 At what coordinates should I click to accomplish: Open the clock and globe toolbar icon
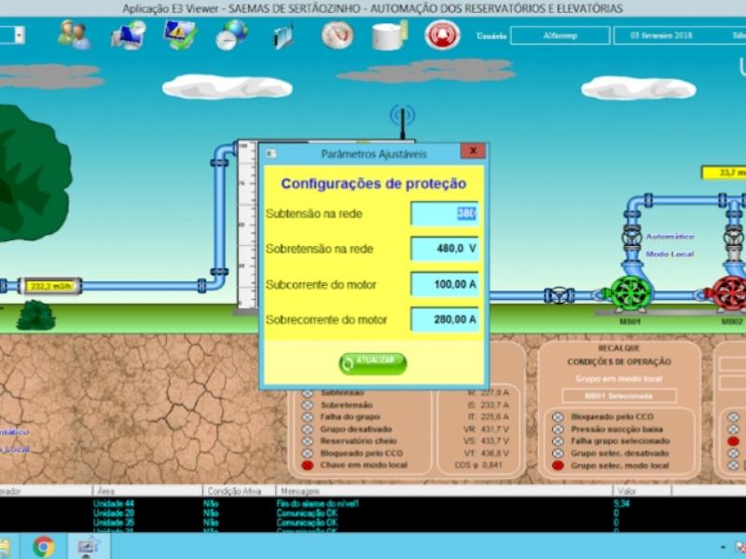[230, 34]
